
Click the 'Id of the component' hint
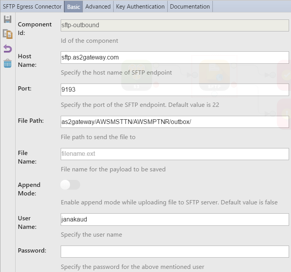click(89, 40)
